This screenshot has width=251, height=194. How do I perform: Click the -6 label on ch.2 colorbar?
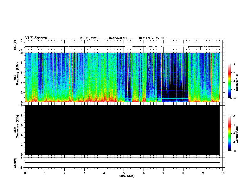[234, 116]
